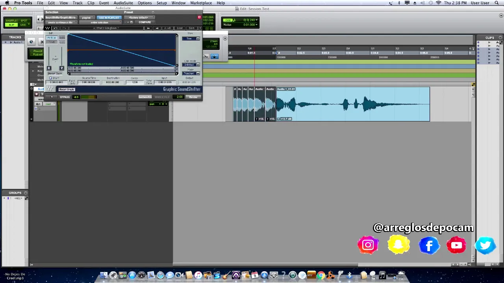Open the Event menu
Screen dimensions: 504x283
pos(104,3)
